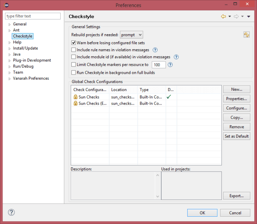The image size is (257, 224).
Task: Select Run/Debug preferences category
Action: pyautogui.click(x=23, y=66)
